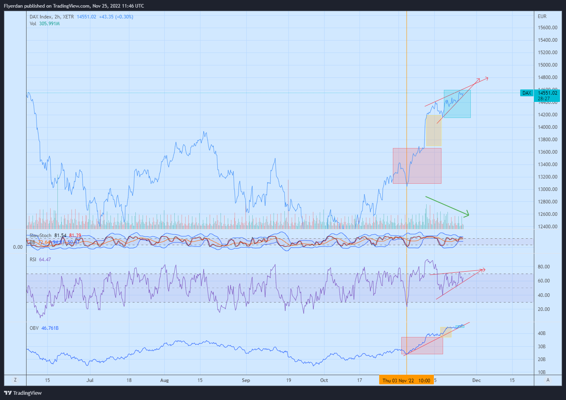Select the 18 date label on time axis
Viewport: 566px width, 400px height.
click(x=129, y=380)
